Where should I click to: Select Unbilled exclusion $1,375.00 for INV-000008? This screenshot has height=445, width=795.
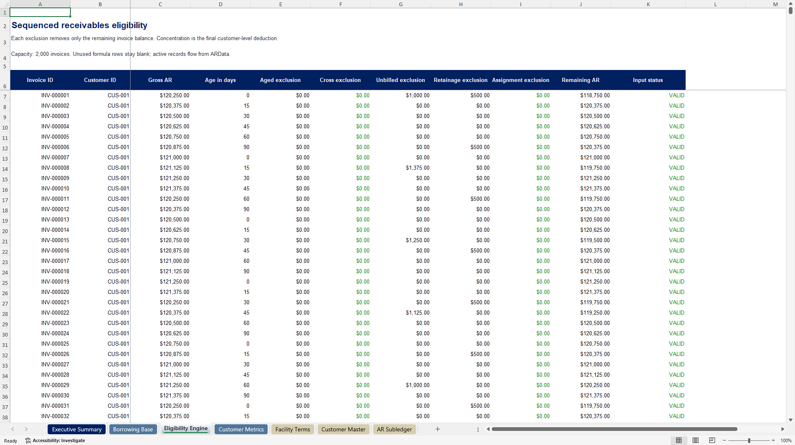pos(401,168)
